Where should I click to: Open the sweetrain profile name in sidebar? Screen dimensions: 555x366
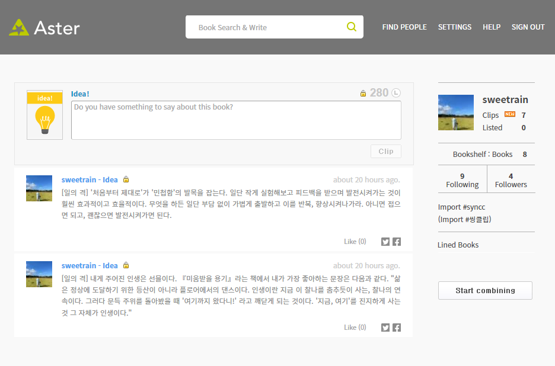point(505,99)
